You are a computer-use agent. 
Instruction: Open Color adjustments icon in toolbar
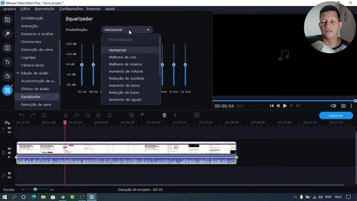(x=98, y=116)
